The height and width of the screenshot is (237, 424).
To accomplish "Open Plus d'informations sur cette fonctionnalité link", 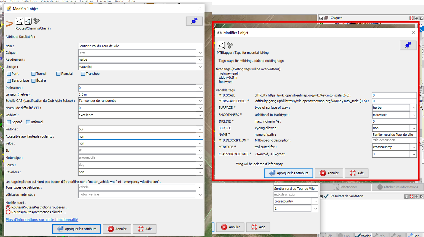I will click(42, 220).
